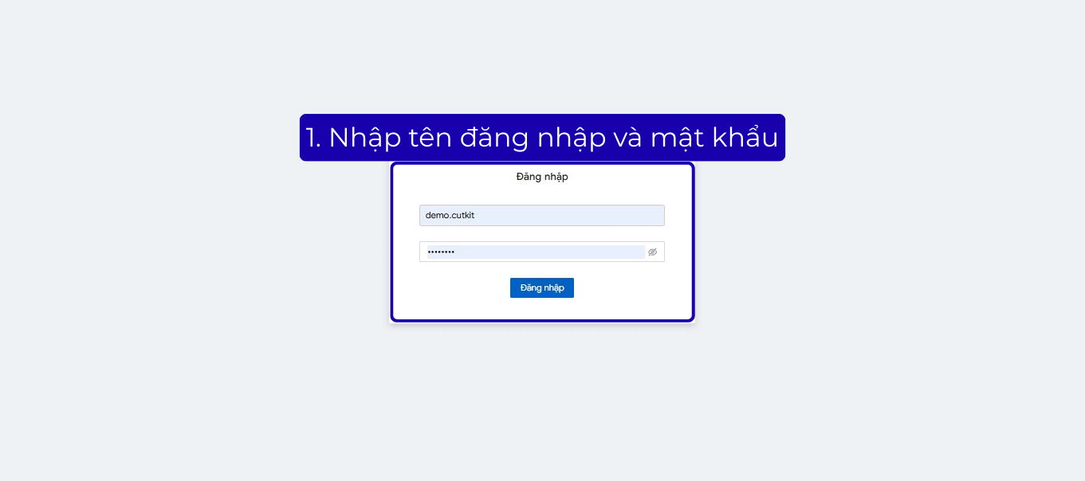Click the empty white area below the login button
This screenshot has height=481, width=1085.
click(542, 309)
